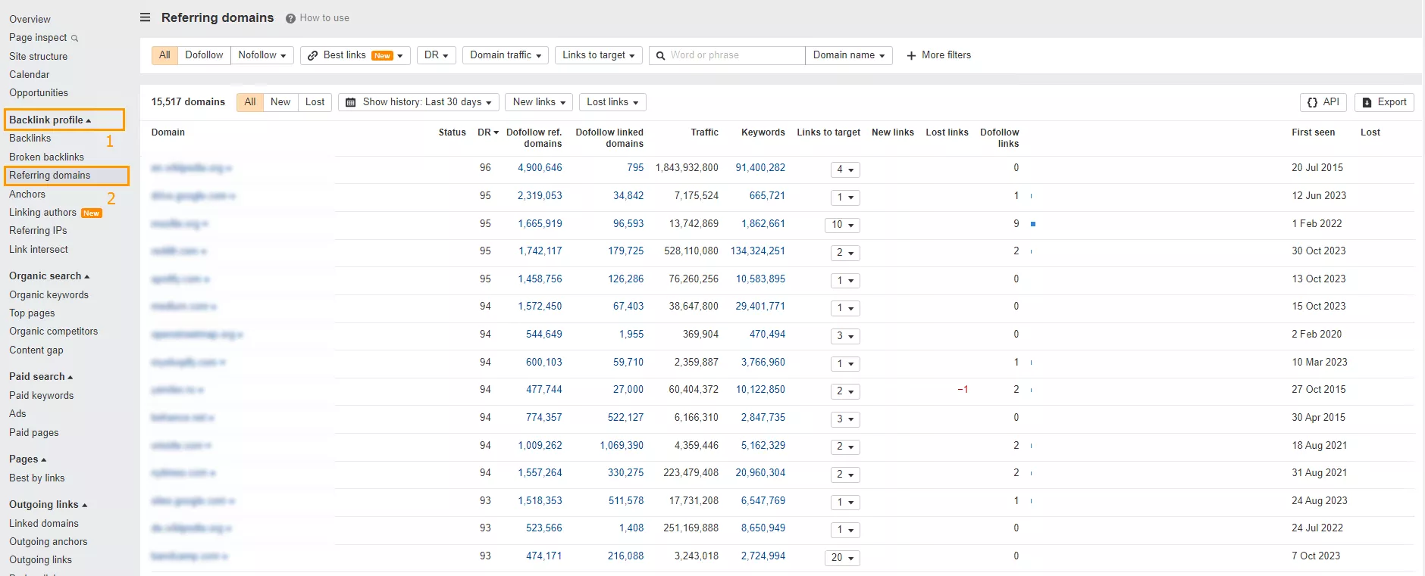The height and width of the screenshot is (576, 1425).
Task: Open the hamburger menu icon
Action: point(146,17)
